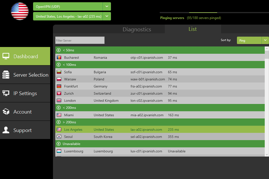Select the Bucharest server
Screen dimensions: 269x179
point(160,58)
